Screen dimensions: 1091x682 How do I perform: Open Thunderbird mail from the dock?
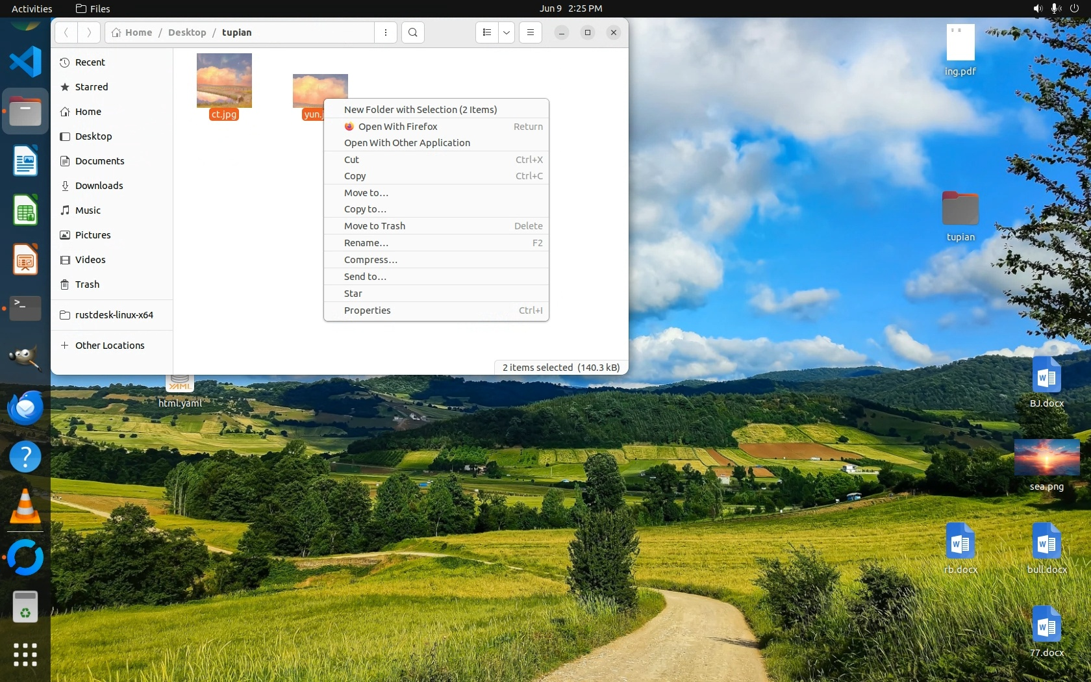click(25, 408)
